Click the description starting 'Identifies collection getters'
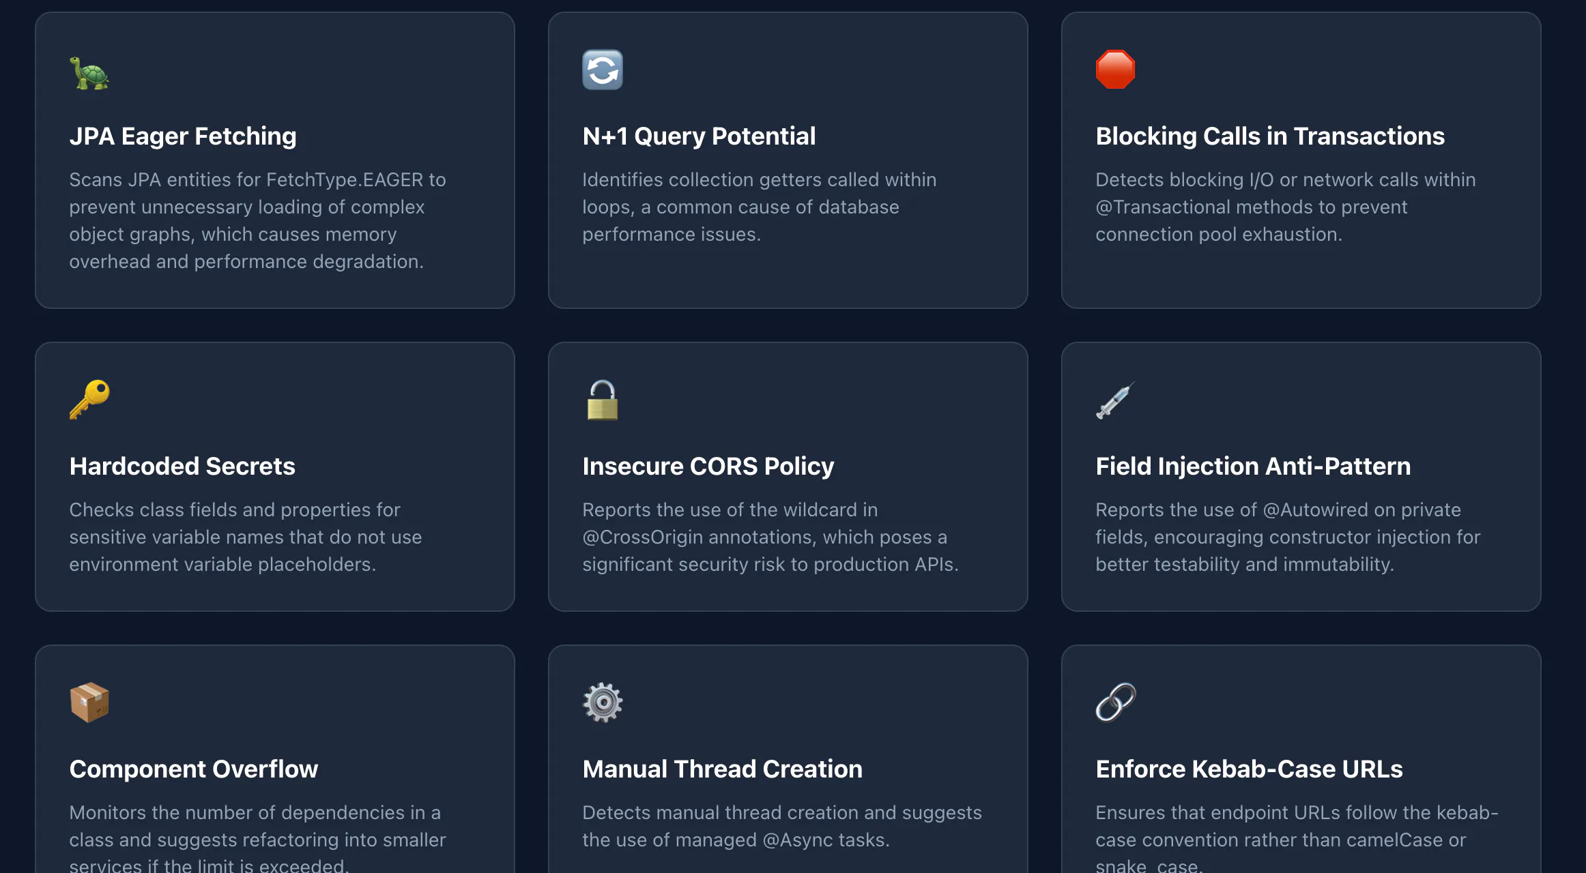The height and width of the screenshot is (873, 1586). pyautogui.click(x=760, y=207)
